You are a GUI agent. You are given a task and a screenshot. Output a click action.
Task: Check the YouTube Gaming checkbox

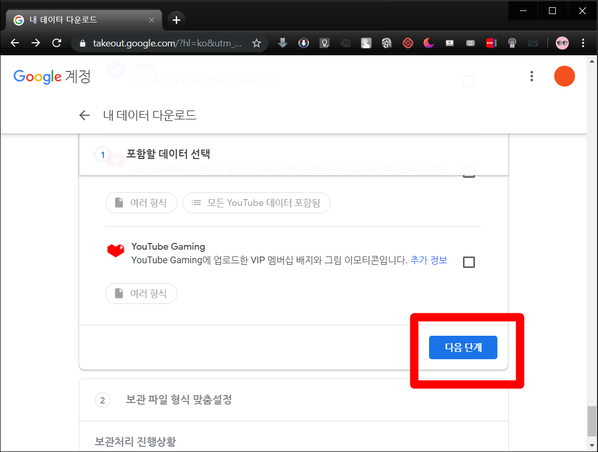[x=469, y=262]
